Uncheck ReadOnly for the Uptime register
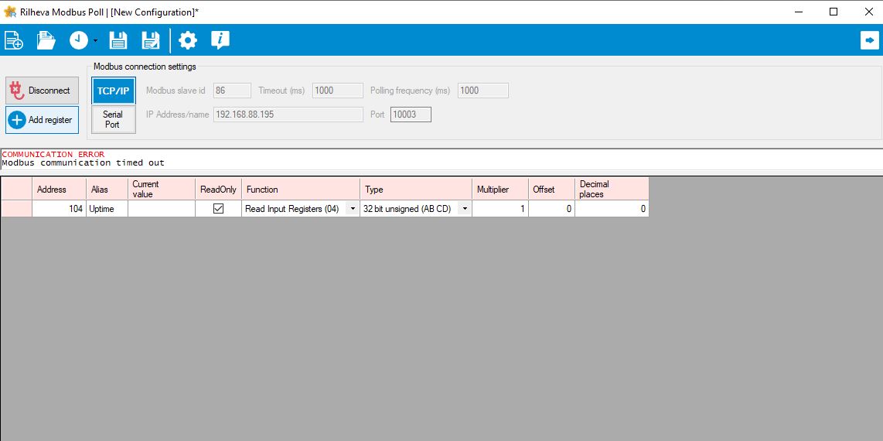The width and height of the screenshot is (883, 441). pos(218,209)
